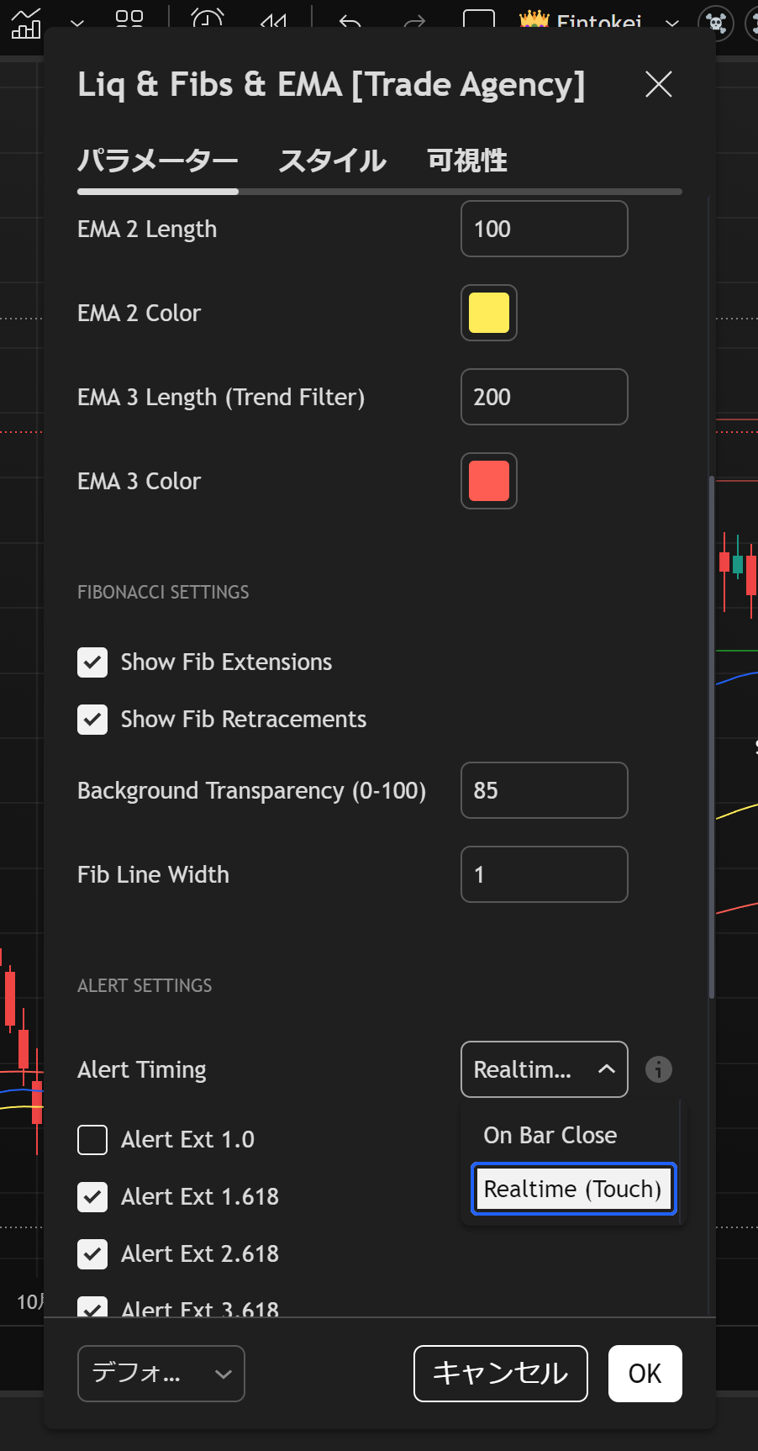Open the EMA 2 yellow color swatch

(488, 313)
